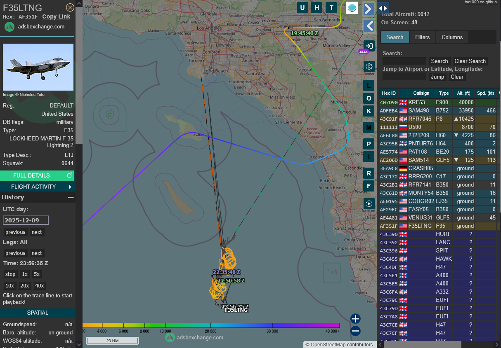The image size is (501, 348).
Task: Click the zoom out minus button
Action: pos(355,331)
